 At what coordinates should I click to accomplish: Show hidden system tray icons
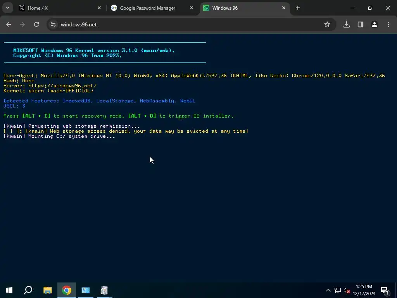pos(328,290)
